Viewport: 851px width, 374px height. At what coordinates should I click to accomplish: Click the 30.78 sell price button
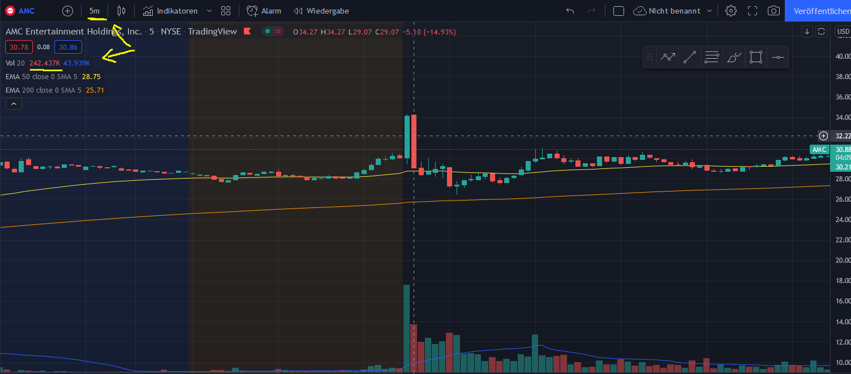click(19, 47)
